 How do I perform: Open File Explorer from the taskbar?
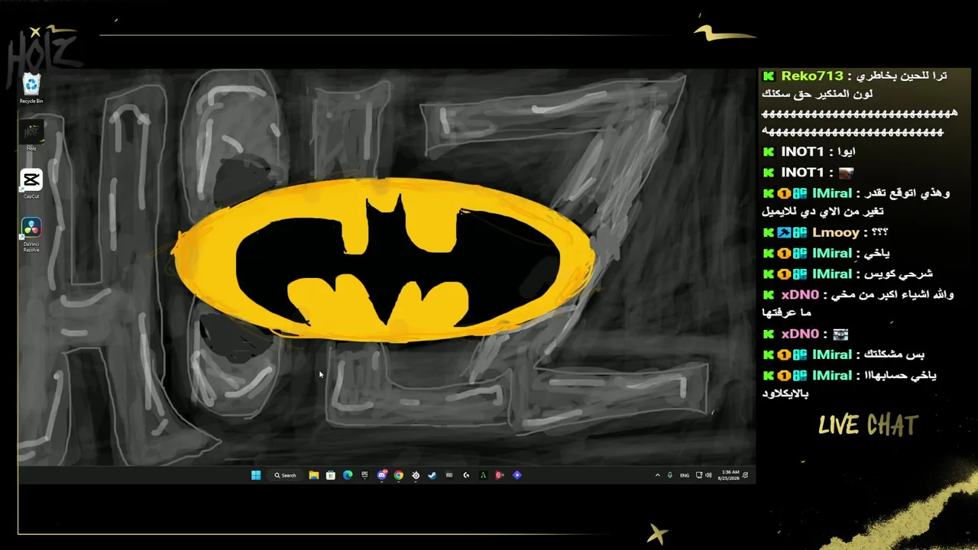pos(314,475)
